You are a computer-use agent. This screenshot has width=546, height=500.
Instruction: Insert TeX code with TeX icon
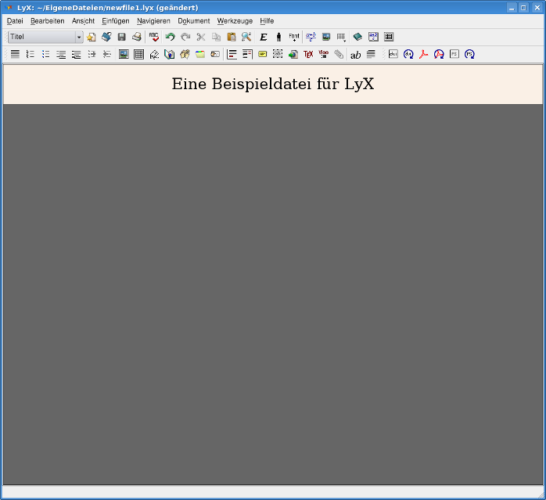308,54
